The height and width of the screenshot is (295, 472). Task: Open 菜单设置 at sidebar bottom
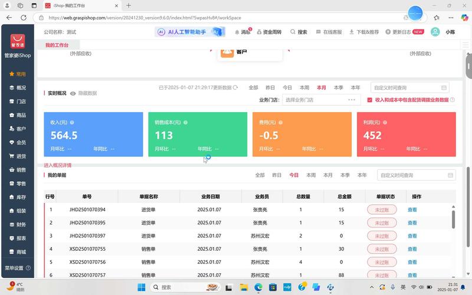14,268
